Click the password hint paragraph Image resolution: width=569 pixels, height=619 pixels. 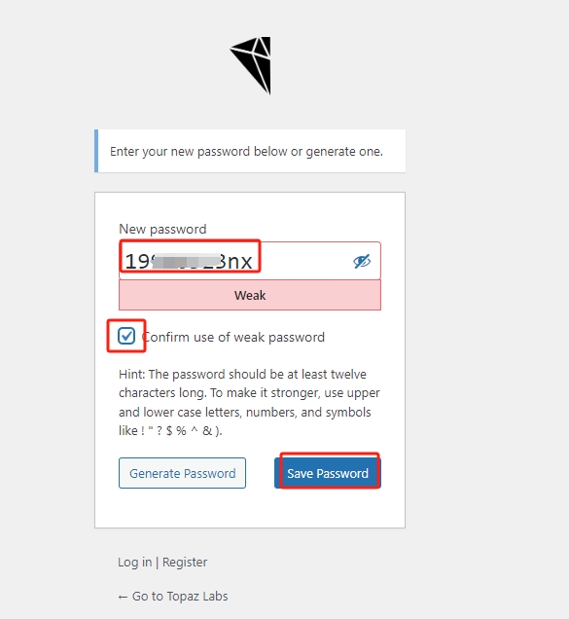click(x=249, y=402)
